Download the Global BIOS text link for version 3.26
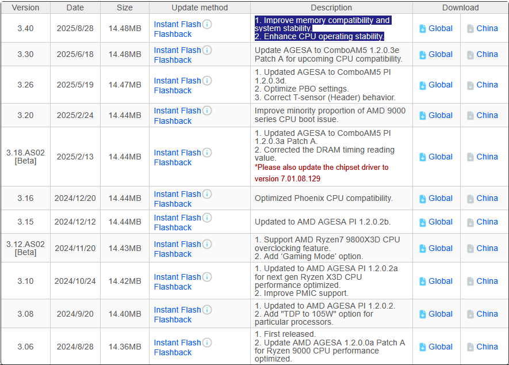The height and width of the screenshot is (365, 509). [x=440, y=85]
